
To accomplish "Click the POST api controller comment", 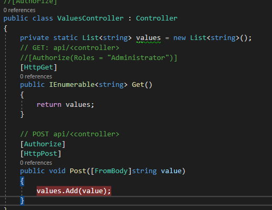I will pyautogui.click(x=70, y=134).
